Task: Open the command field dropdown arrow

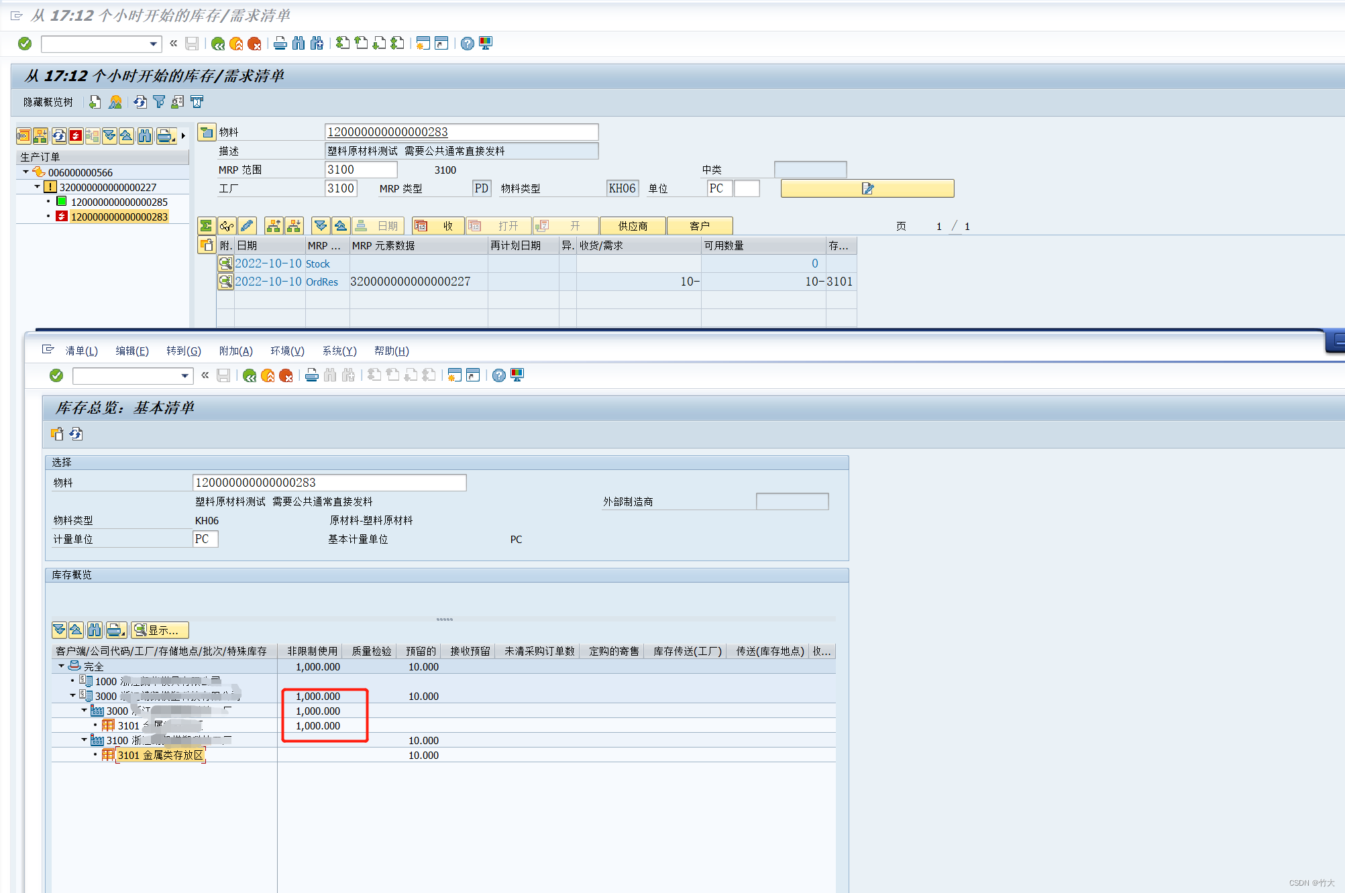Action: pos(153,44)
